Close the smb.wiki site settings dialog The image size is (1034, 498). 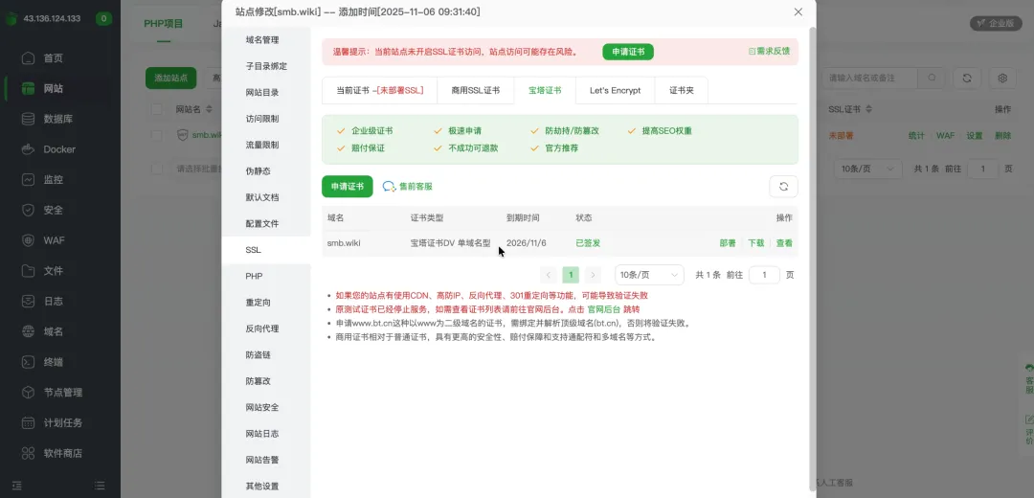click(x=798, y=12)
